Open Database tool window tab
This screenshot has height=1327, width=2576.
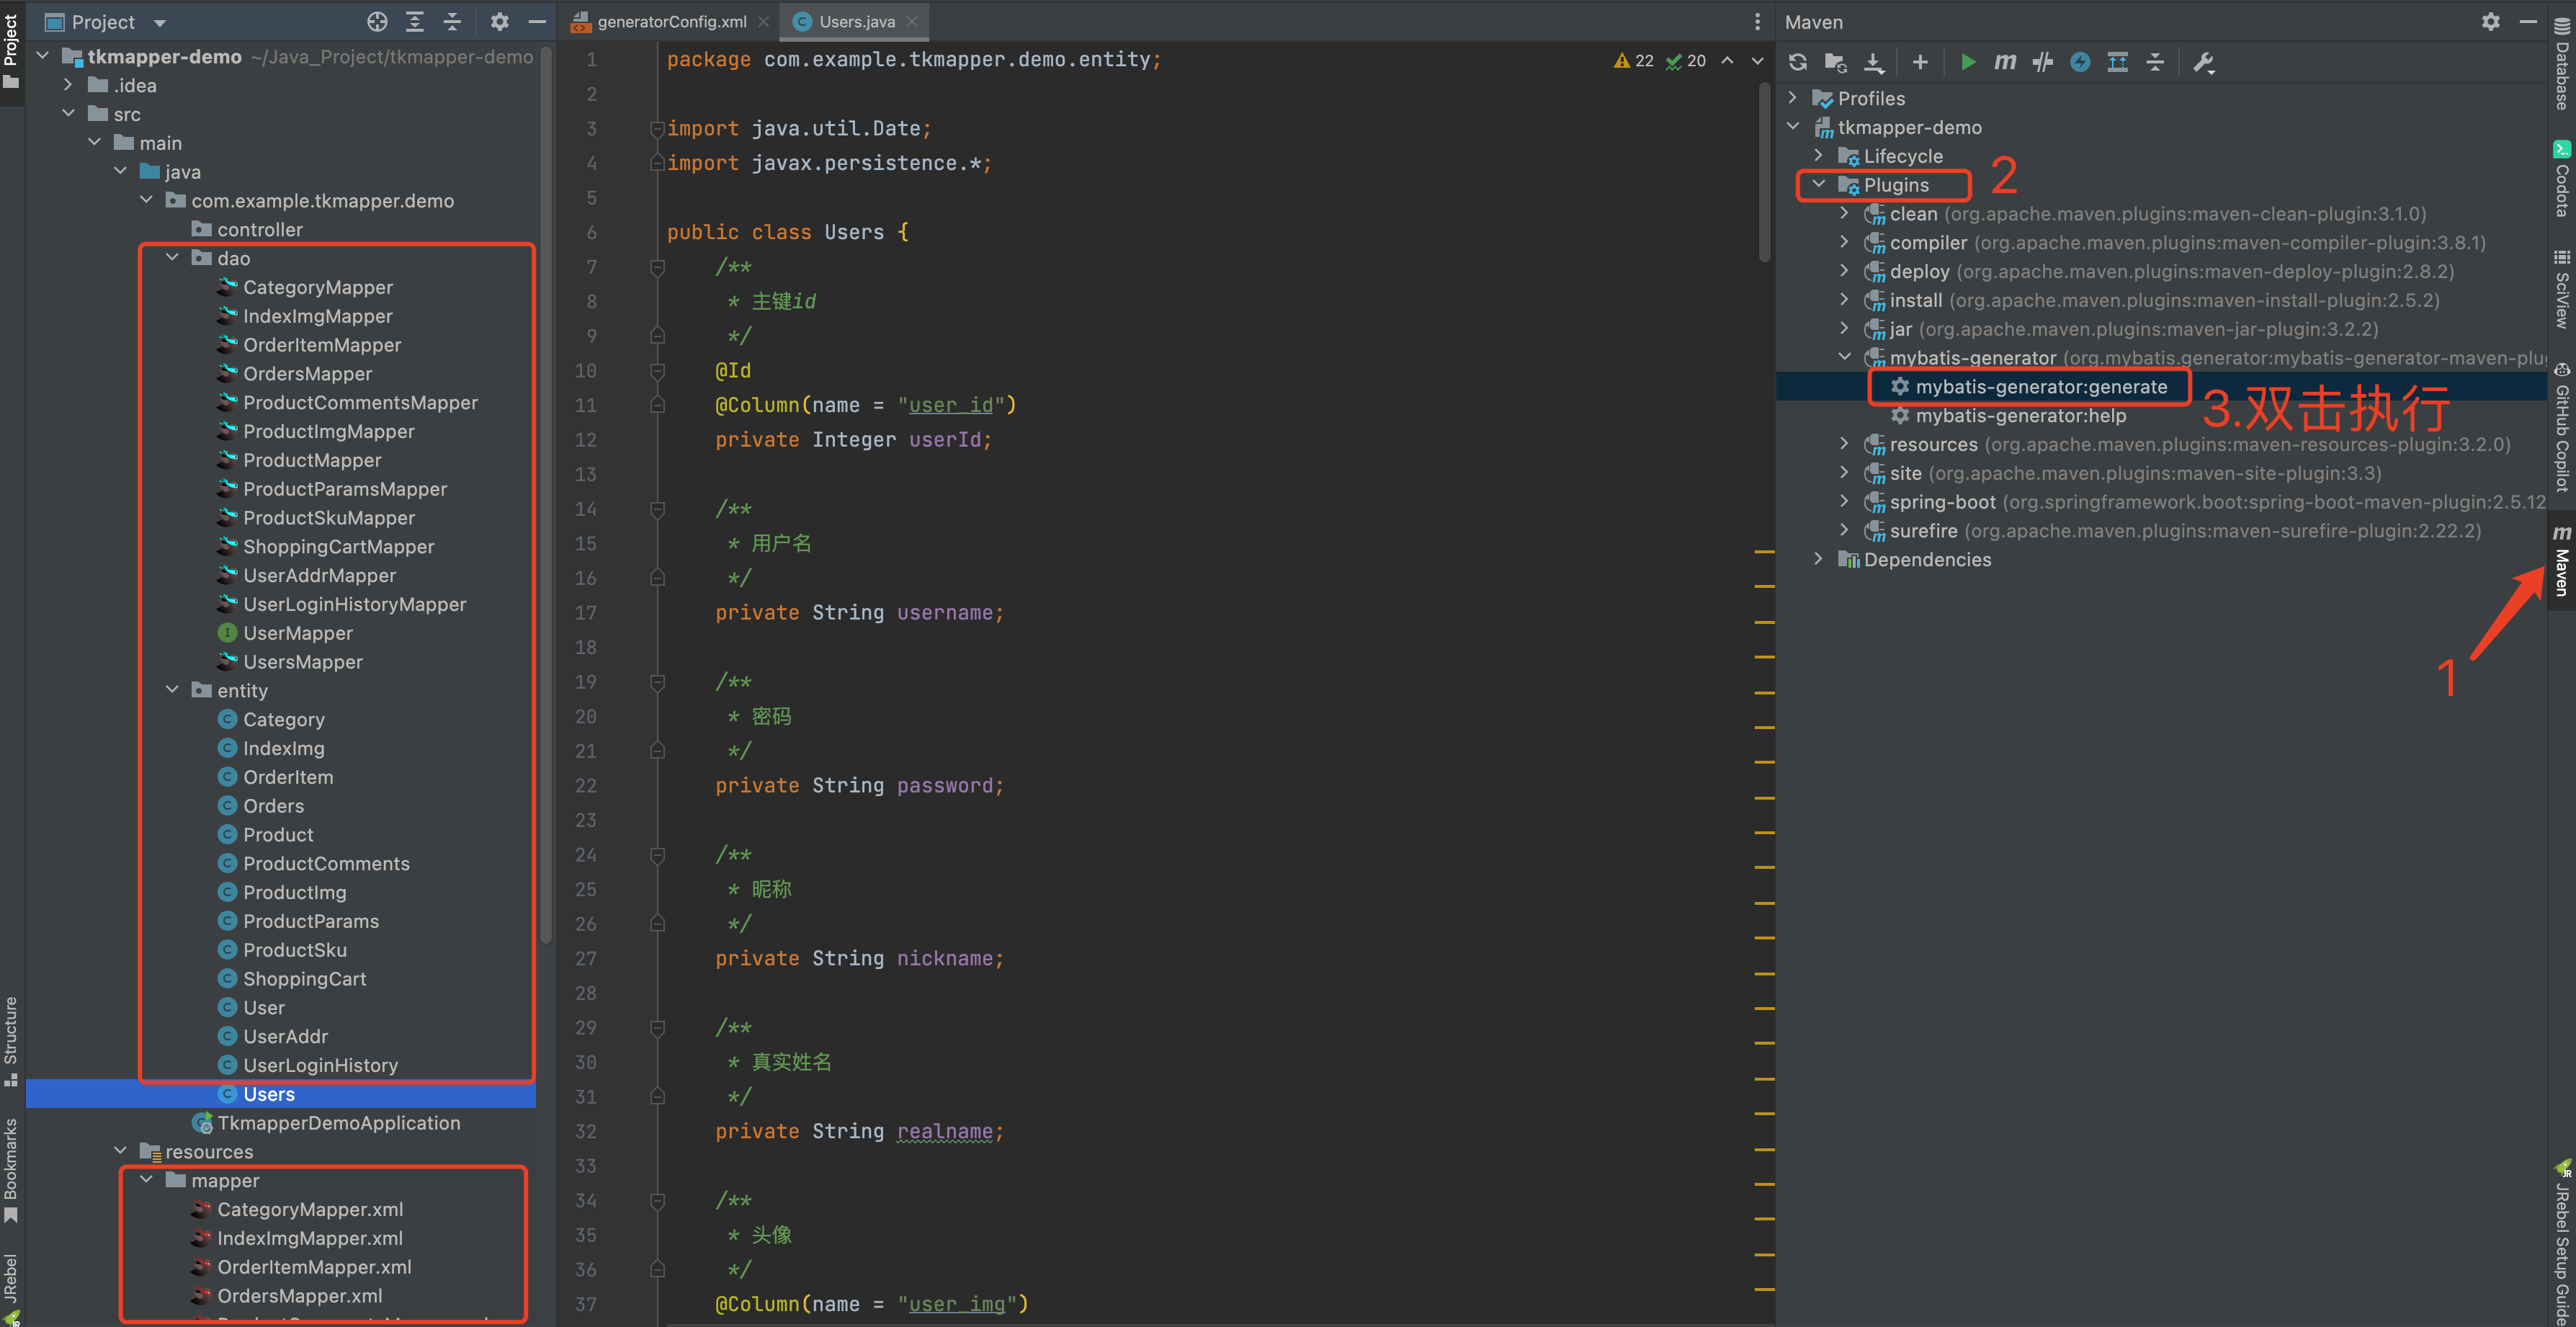(x=2561, y=65)
